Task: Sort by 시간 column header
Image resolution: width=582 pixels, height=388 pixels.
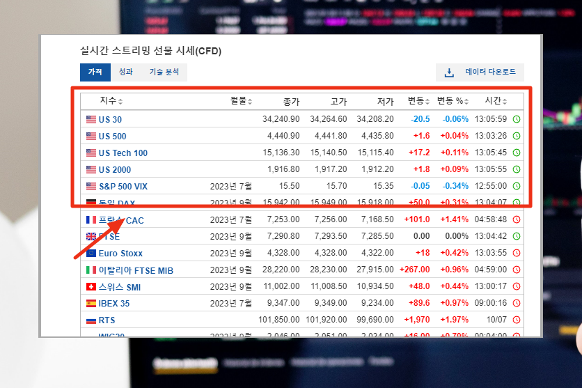Action: point(496,100)
